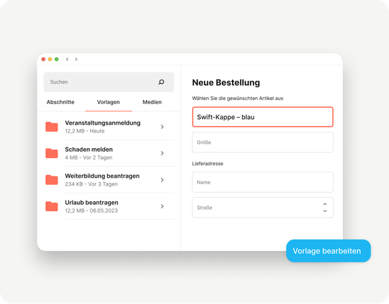Click the Straße input field
389x304 pixels.
coord(263,208)
